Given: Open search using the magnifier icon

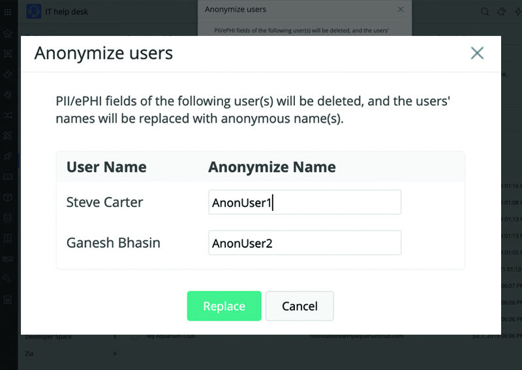Looking at the screenshot, I should [485, 12].
